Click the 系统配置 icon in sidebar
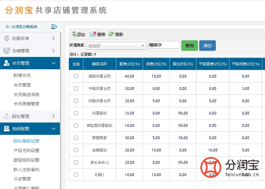 point(7,129)
